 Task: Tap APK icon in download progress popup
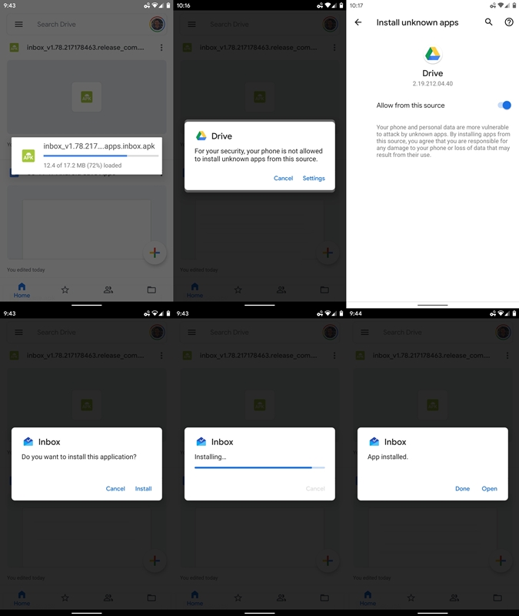(x=28, y=156)
